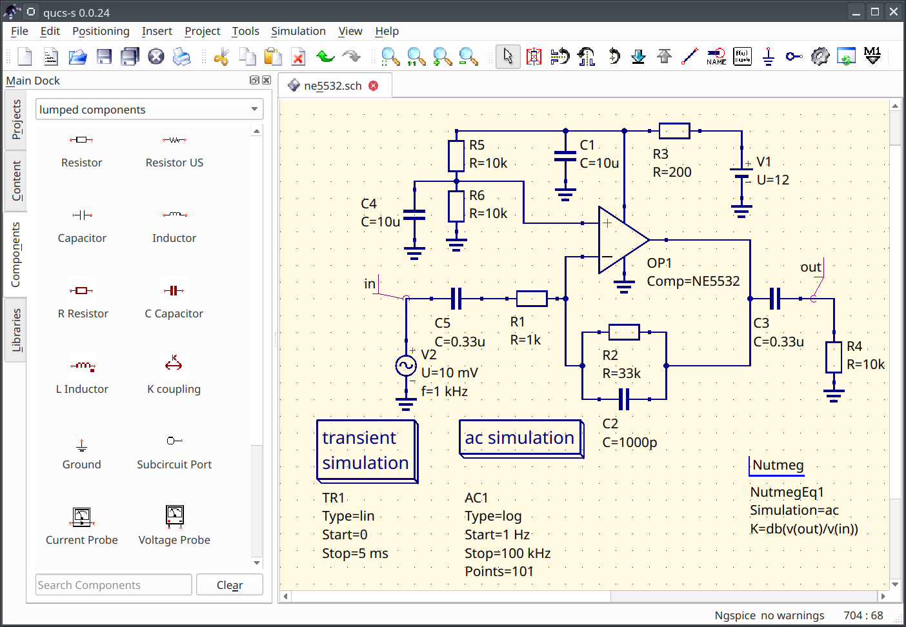Click the schematic vertical scrollbar down arrow
This screenshot has width=906, height=627.
[x=895, y=584]
